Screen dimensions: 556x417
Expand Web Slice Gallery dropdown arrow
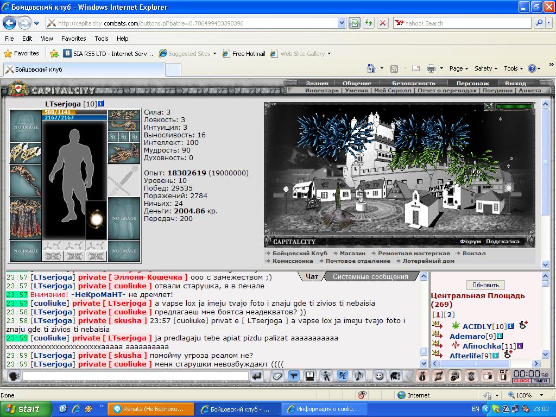(x=329, y=54)
